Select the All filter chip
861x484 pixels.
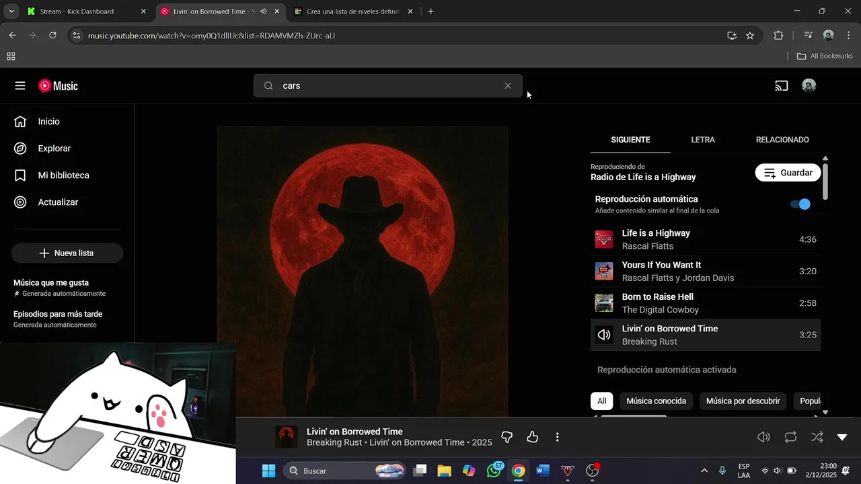click(x=601, y=401)
